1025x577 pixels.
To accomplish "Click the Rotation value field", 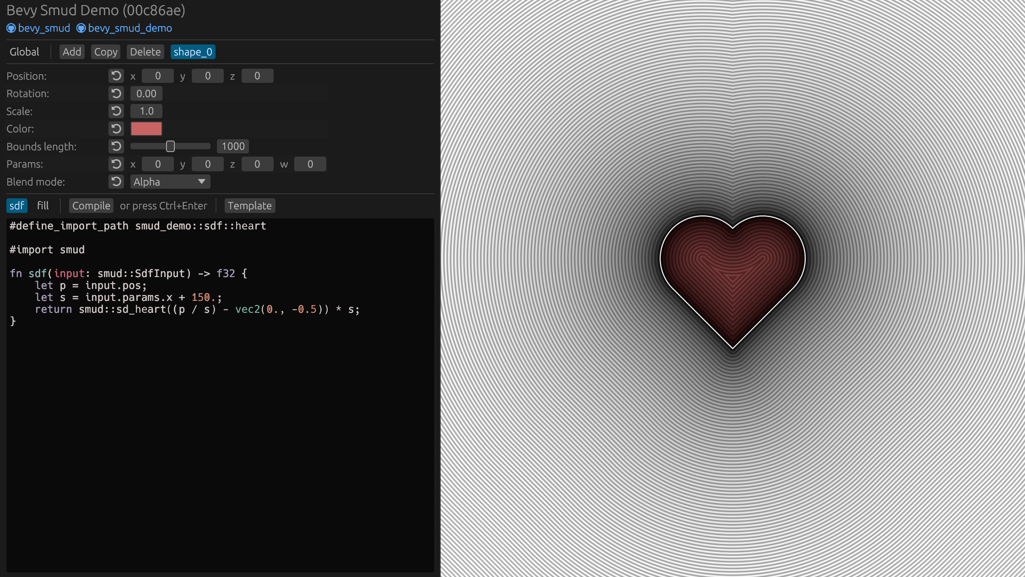I will coord(146,93).
